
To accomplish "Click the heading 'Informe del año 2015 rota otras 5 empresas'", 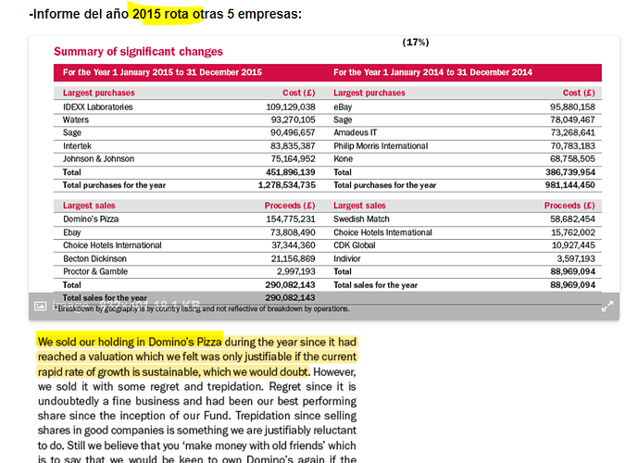I will coord(165,14).
